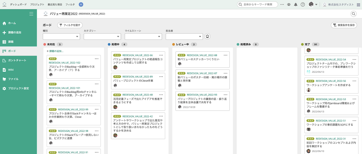Select ボード in sidebar

(18, 51)
